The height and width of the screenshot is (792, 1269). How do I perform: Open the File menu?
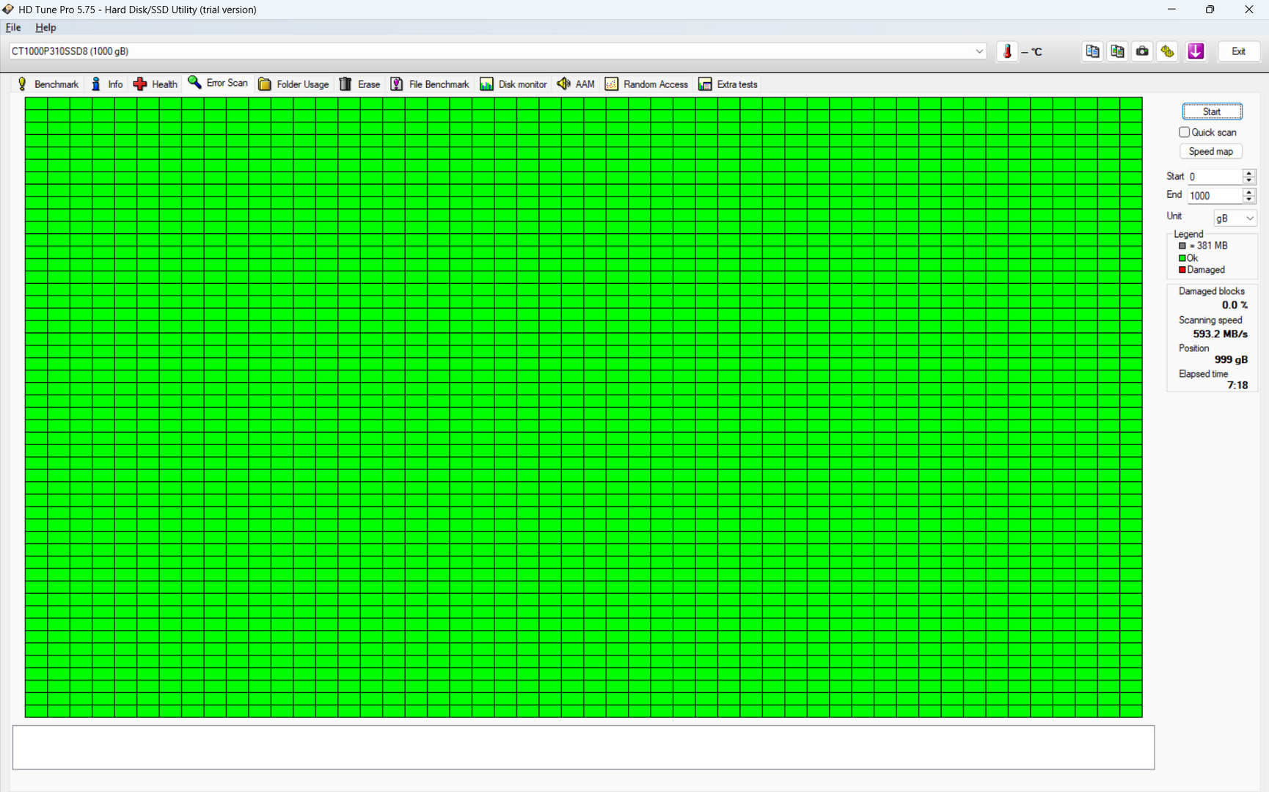tap(13, 27)
